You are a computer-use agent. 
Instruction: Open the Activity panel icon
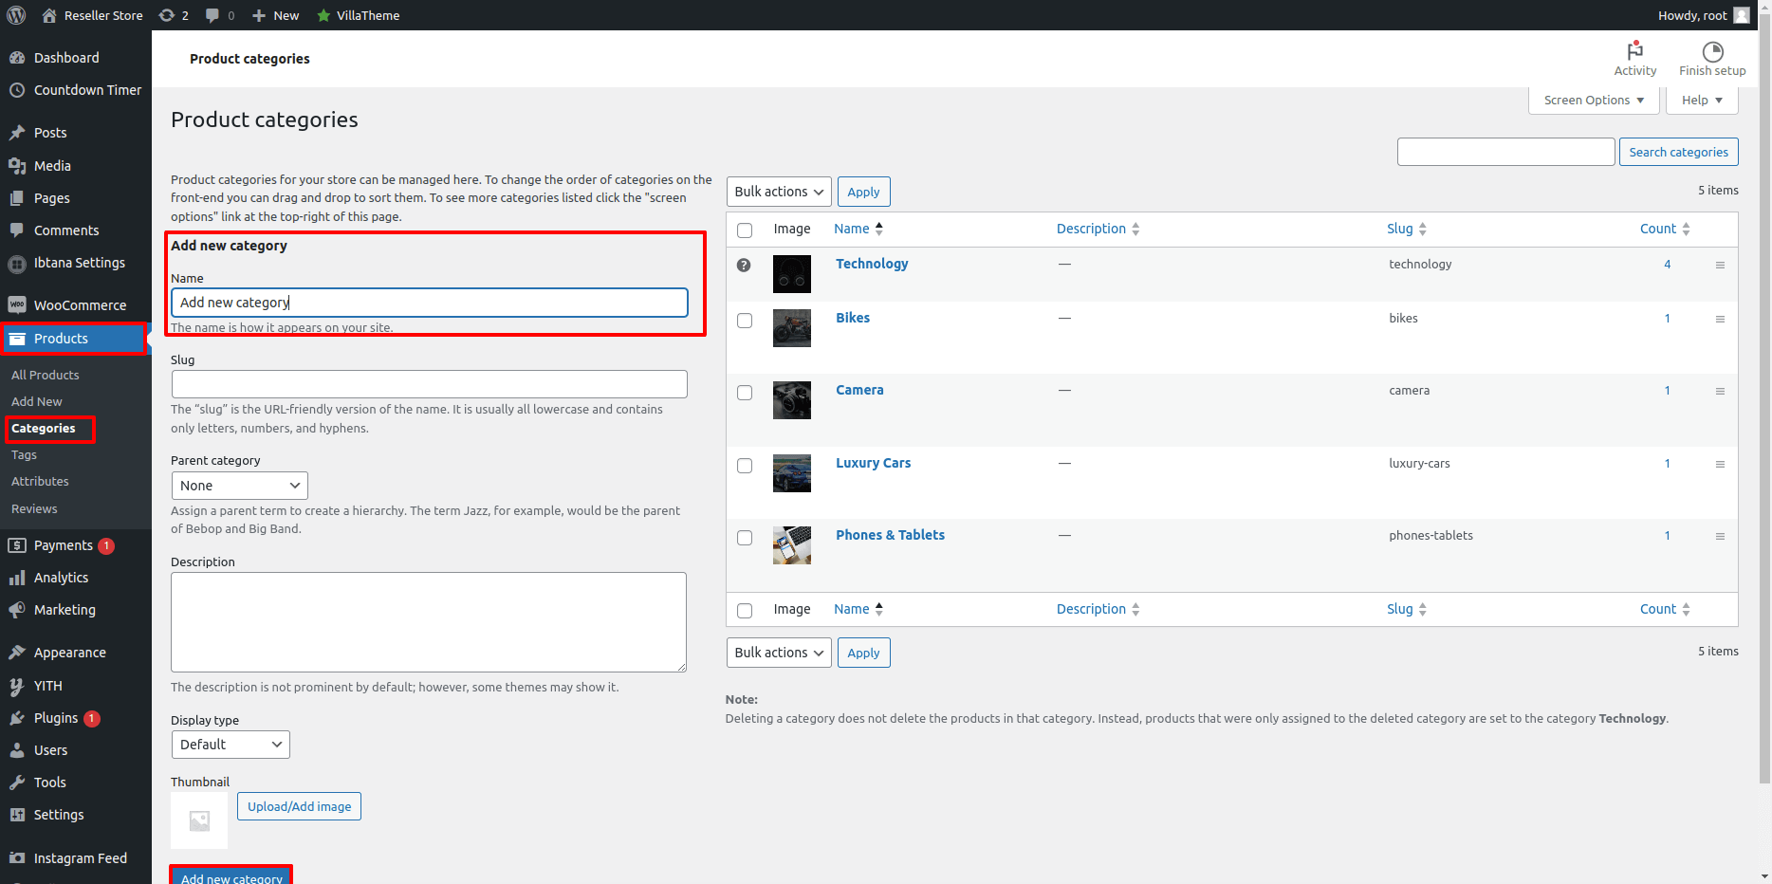click(1634, 52)
